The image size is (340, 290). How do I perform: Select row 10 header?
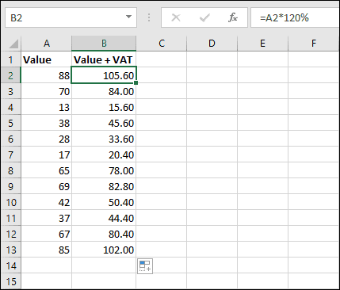tap(11, 202)
